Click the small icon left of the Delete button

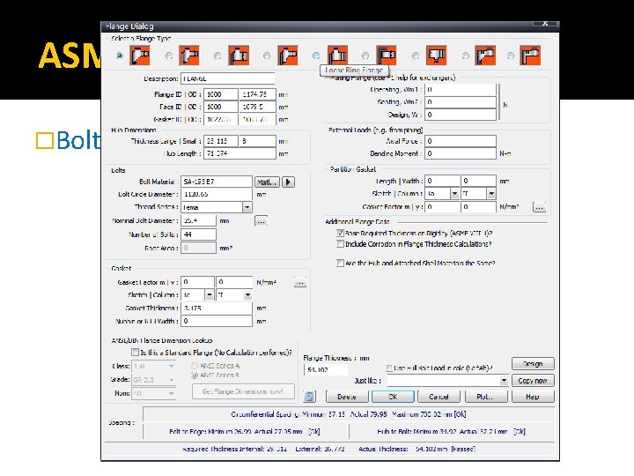coord(309,397)
